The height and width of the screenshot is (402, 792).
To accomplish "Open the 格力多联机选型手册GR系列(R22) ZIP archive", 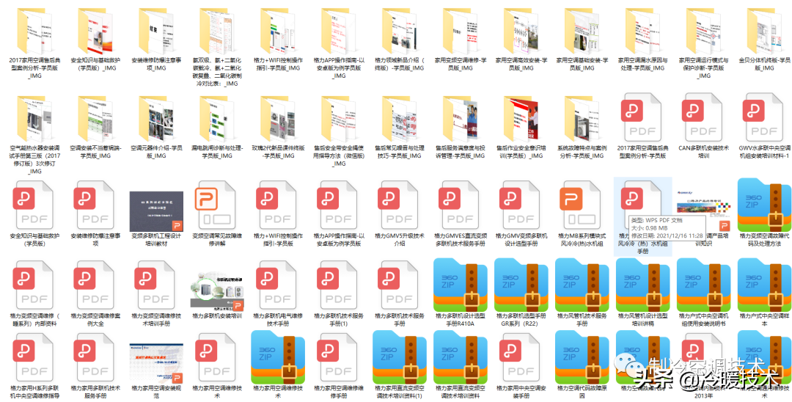I will (521, 285).
